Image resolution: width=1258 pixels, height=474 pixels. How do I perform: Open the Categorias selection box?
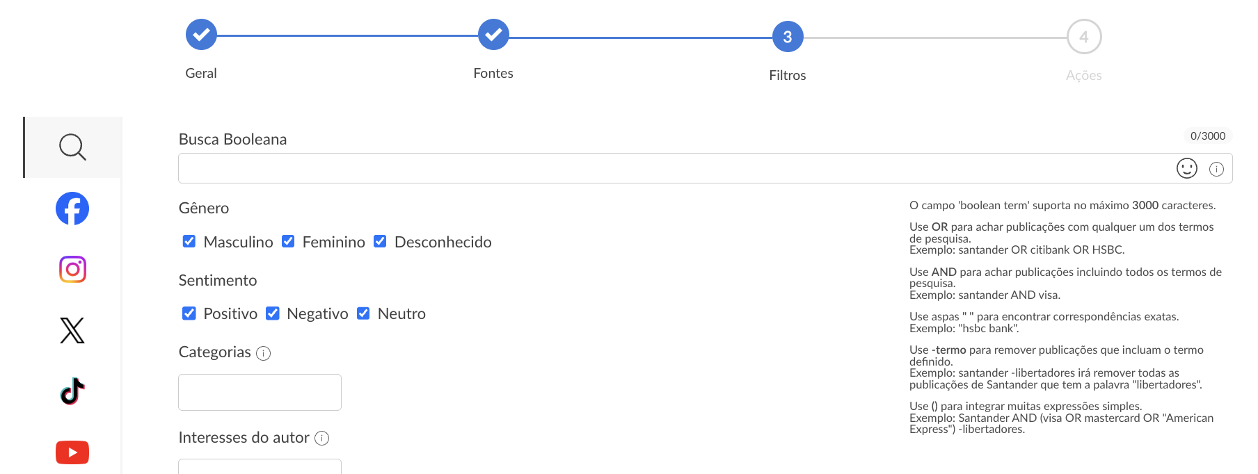pyautogui.click(x=260, y=392)
